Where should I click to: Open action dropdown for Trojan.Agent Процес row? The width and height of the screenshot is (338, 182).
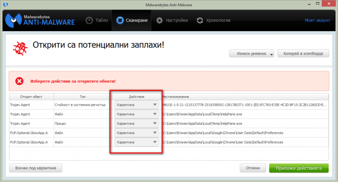coord(136,123)
